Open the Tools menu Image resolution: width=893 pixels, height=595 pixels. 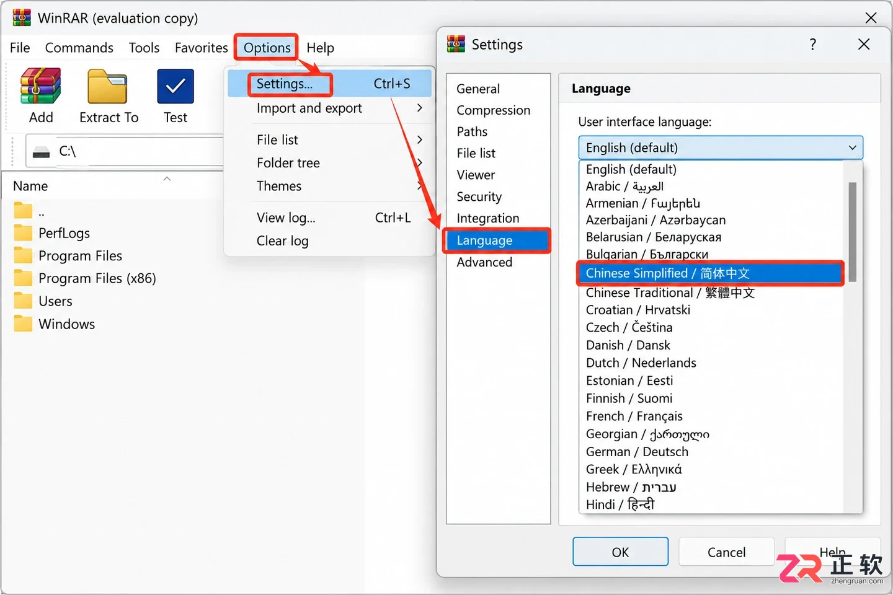tap(144, 48)
